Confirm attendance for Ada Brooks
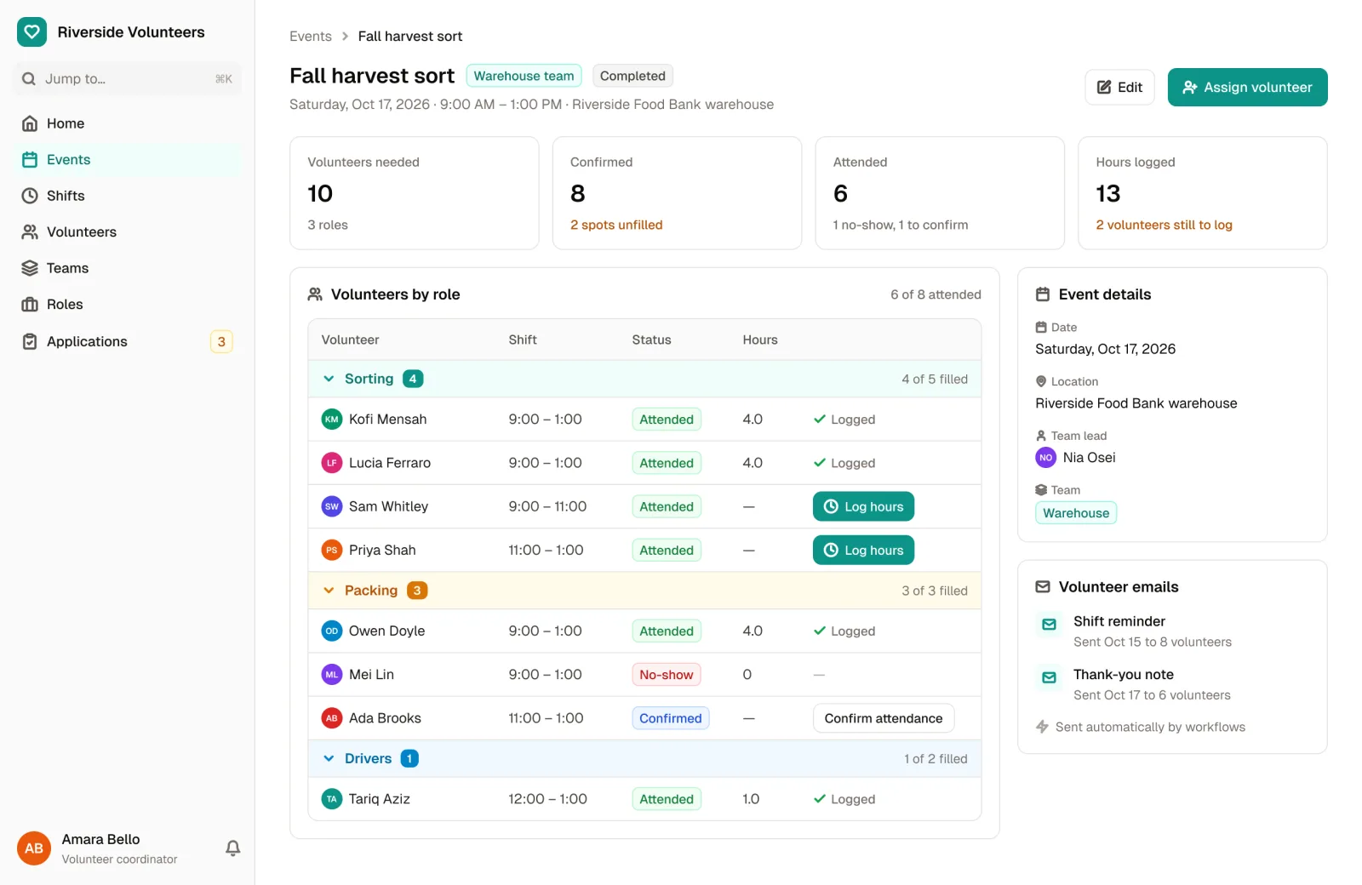Viewport: 1362px width, 885px height. (884, 718)
